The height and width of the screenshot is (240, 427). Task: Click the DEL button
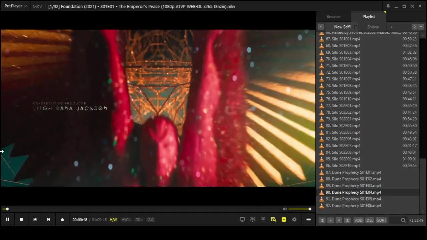point(370,220)
